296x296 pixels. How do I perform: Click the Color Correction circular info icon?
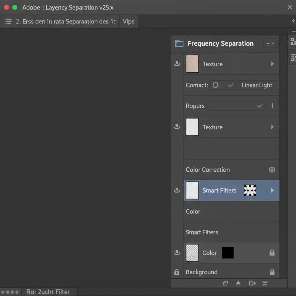click(272, 170)
